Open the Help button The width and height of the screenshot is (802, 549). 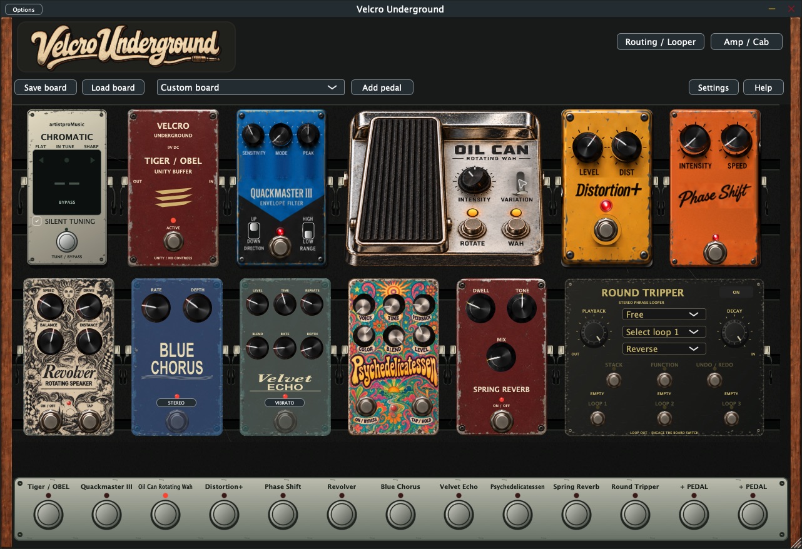point(763,88)
